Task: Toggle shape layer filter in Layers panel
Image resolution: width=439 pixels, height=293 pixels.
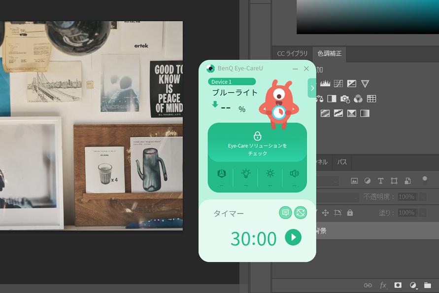Action: click(x=394, y=181)
